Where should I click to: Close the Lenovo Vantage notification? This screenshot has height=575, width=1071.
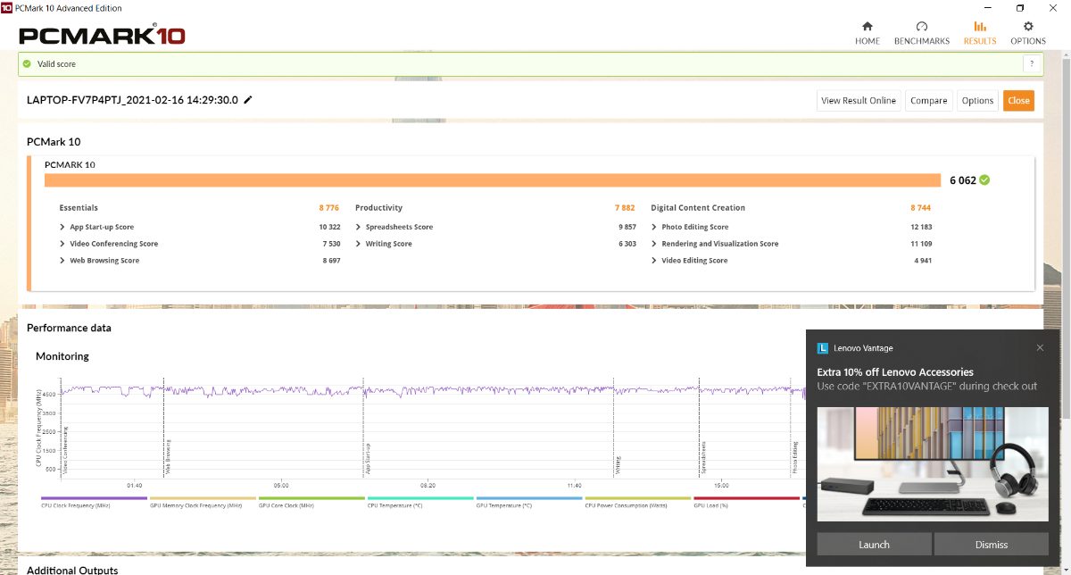tap(1039, 347)
